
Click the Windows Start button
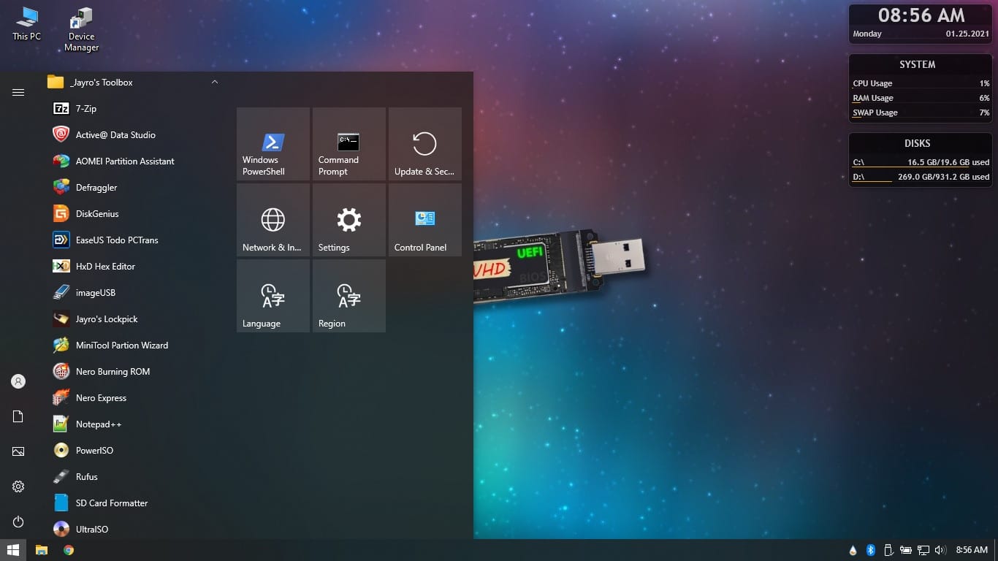(x=13, y=550)
